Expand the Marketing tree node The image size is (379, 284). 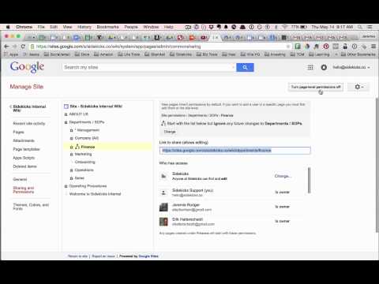pos(71,155)
